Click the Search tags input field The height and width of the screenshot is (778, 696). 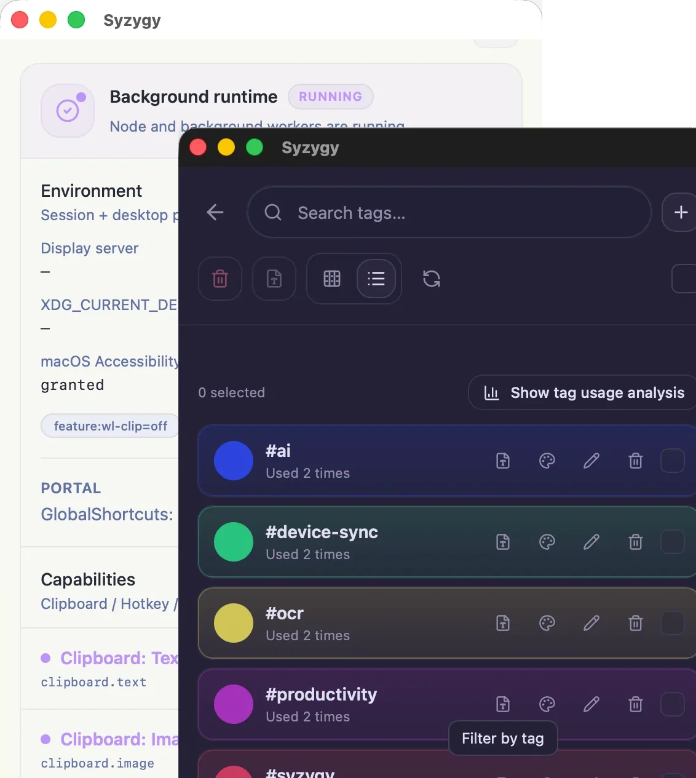tap(449, 213)
